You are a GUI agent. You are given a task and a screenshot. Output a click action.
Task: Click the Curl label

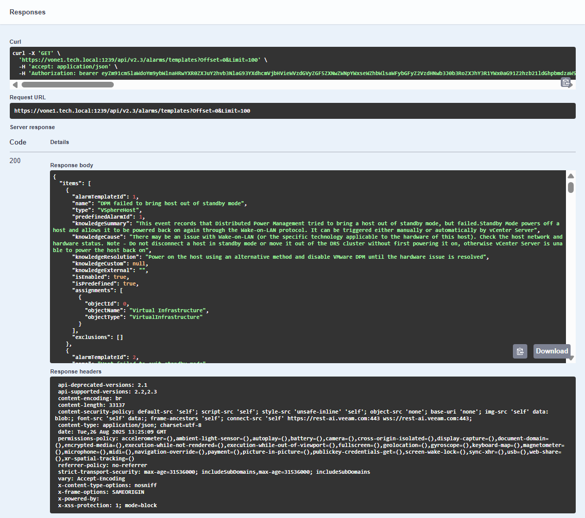pos(15,42)
